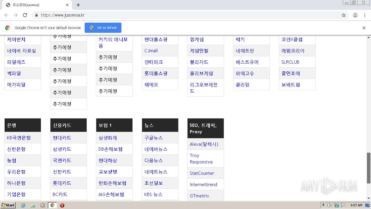
Task: Open the CJmall link
Action: coord(151,51)
